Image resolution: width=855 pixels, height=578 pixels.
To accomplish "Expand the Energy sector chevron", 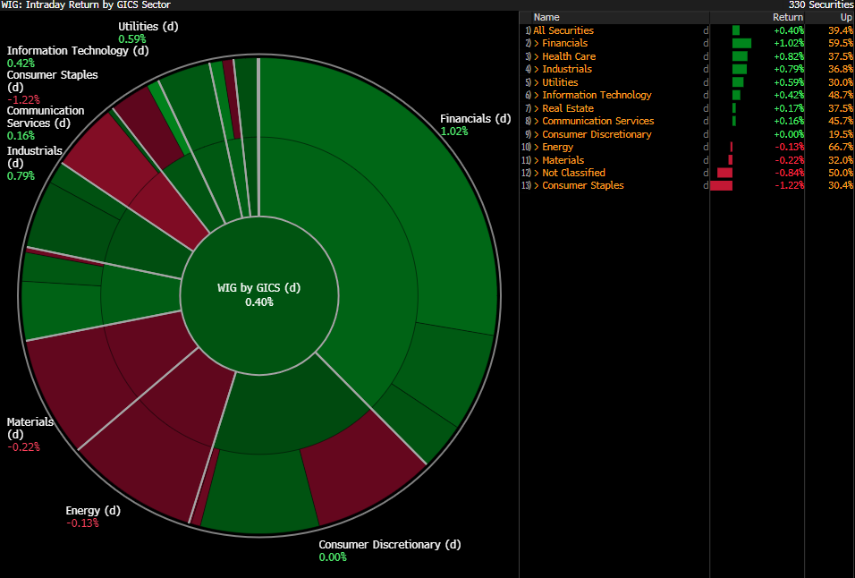I will (537, 147).
